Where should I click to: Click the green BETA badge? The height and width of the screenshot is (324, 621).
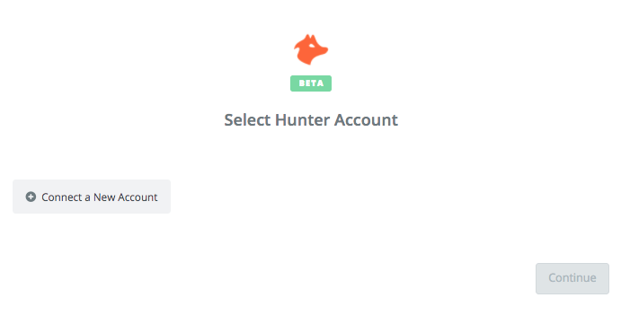[x=311, y=83]
